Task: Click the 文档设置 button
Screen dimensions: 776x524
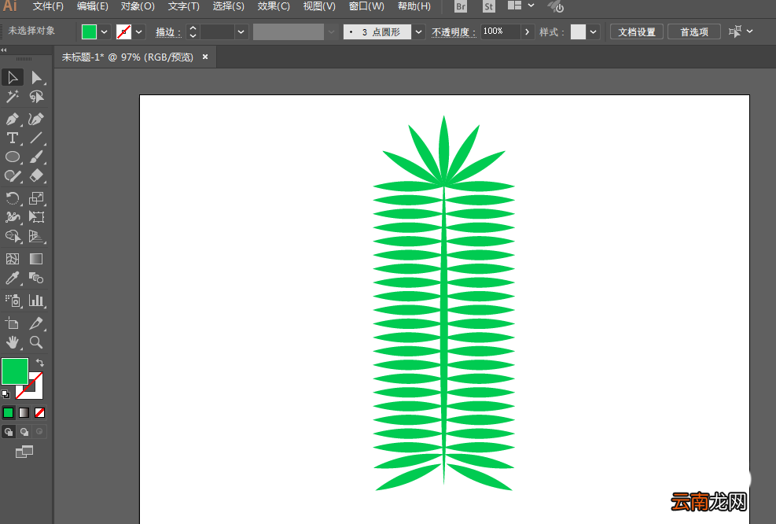Action: click(636, 32)
